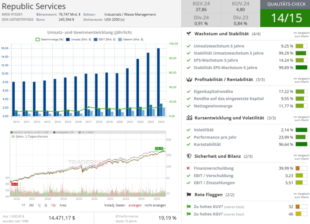Select the 1T chart timeframe
310x224 pixels.
coord(23,205)
